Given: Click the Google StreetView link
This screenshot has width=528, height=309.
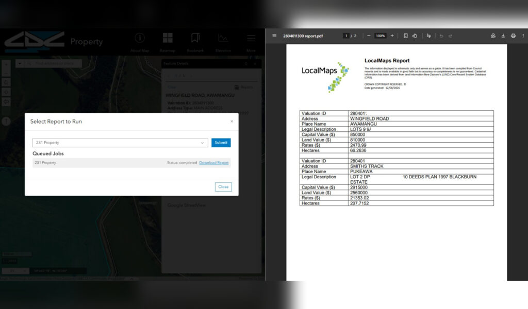Looking at the screenshot, I should [186, 205].
